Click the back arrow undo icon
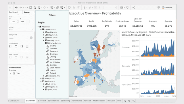This screenshot has height=104, width=184. pyautogui.click(x=16, y=7)
